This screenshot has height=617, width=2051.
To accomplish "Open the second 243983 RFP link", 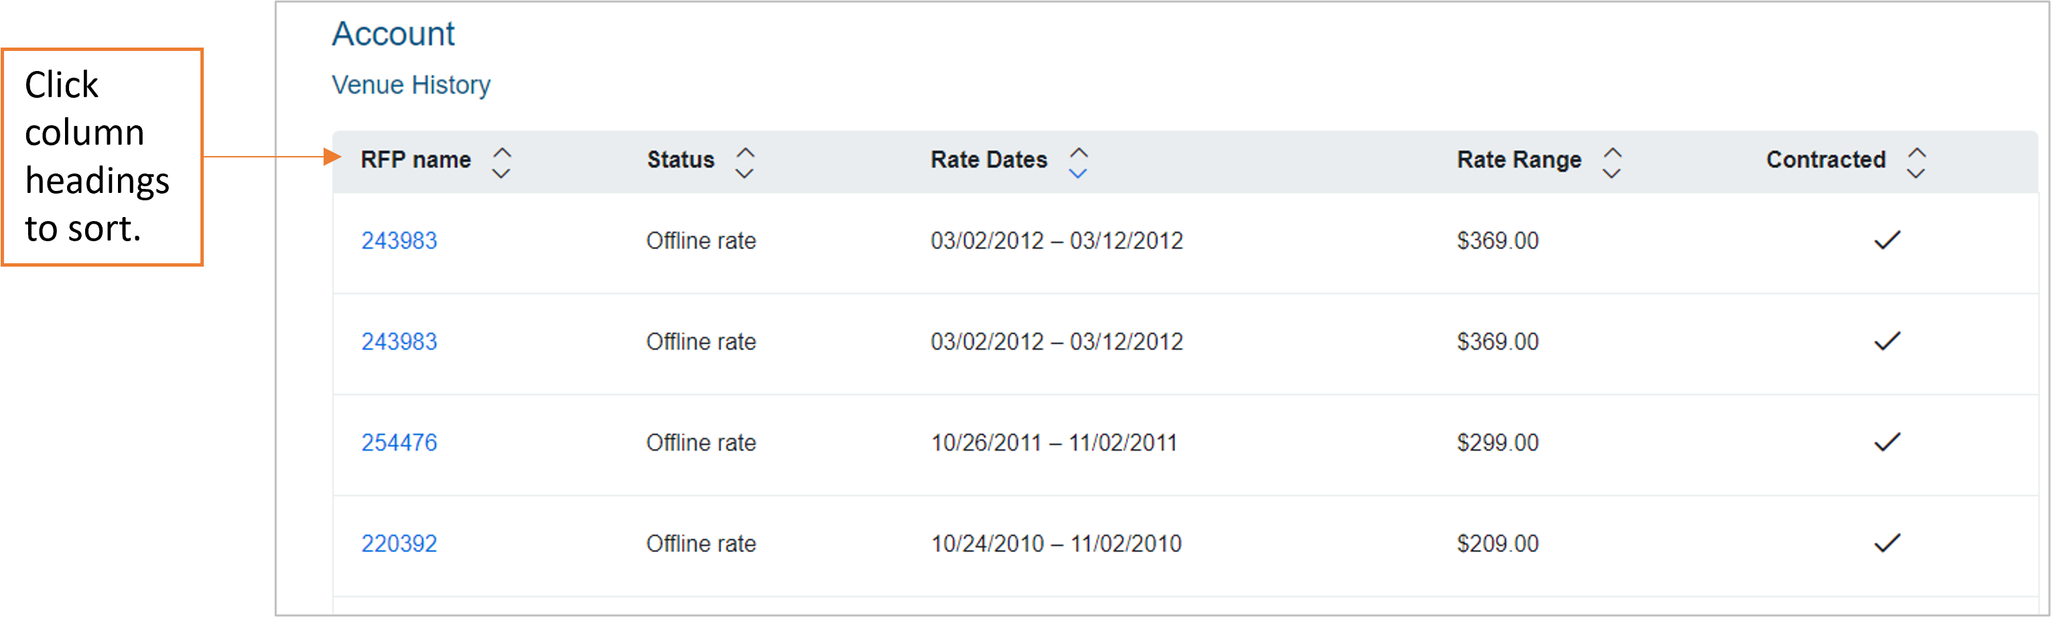I will [x=399, y=342].
